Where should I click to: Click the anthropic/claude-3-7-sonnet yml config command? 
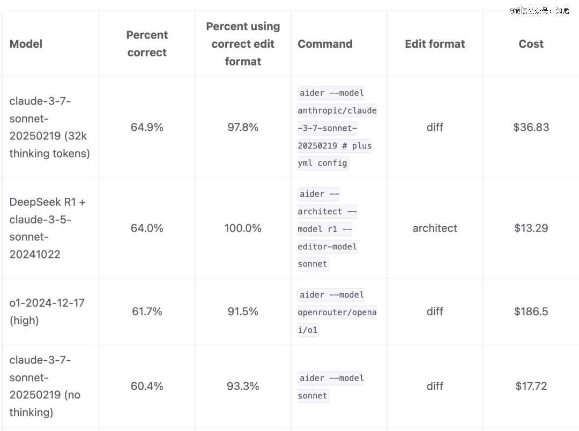click(337, 128)
